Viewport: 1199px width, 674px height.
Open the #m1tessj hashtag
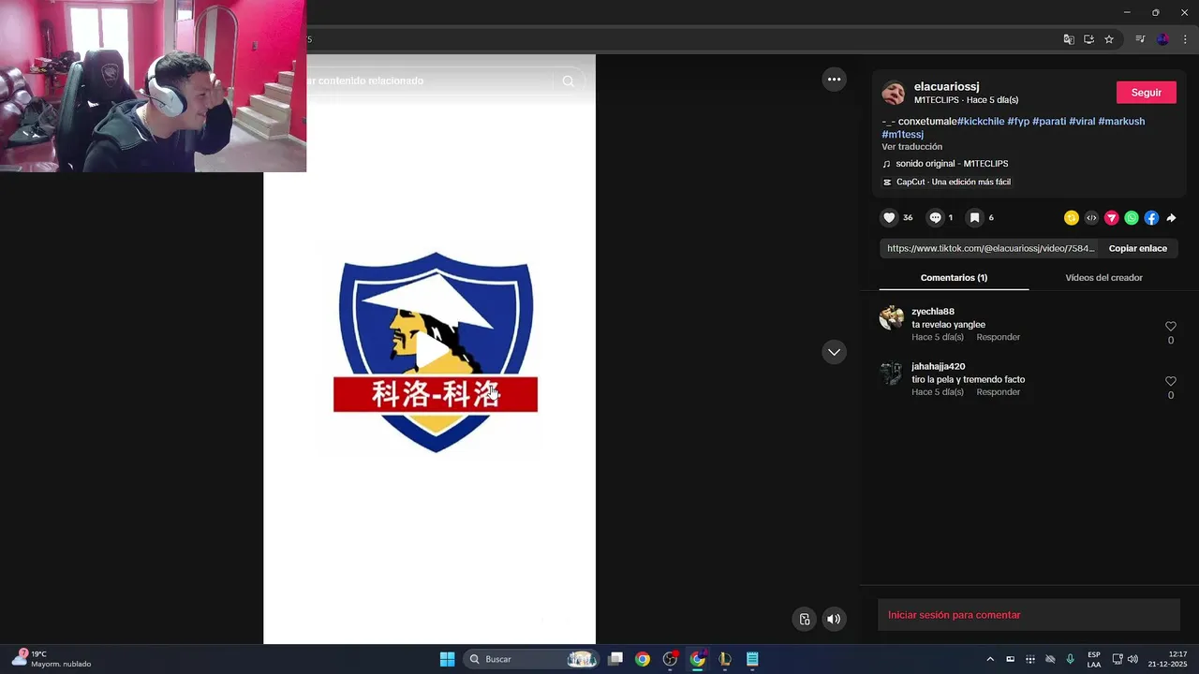point(902,135)
